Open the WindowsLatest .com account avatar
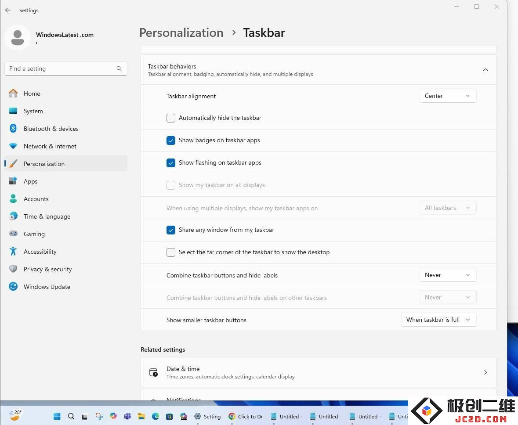The image size is (518, 425). pos(18,38)
